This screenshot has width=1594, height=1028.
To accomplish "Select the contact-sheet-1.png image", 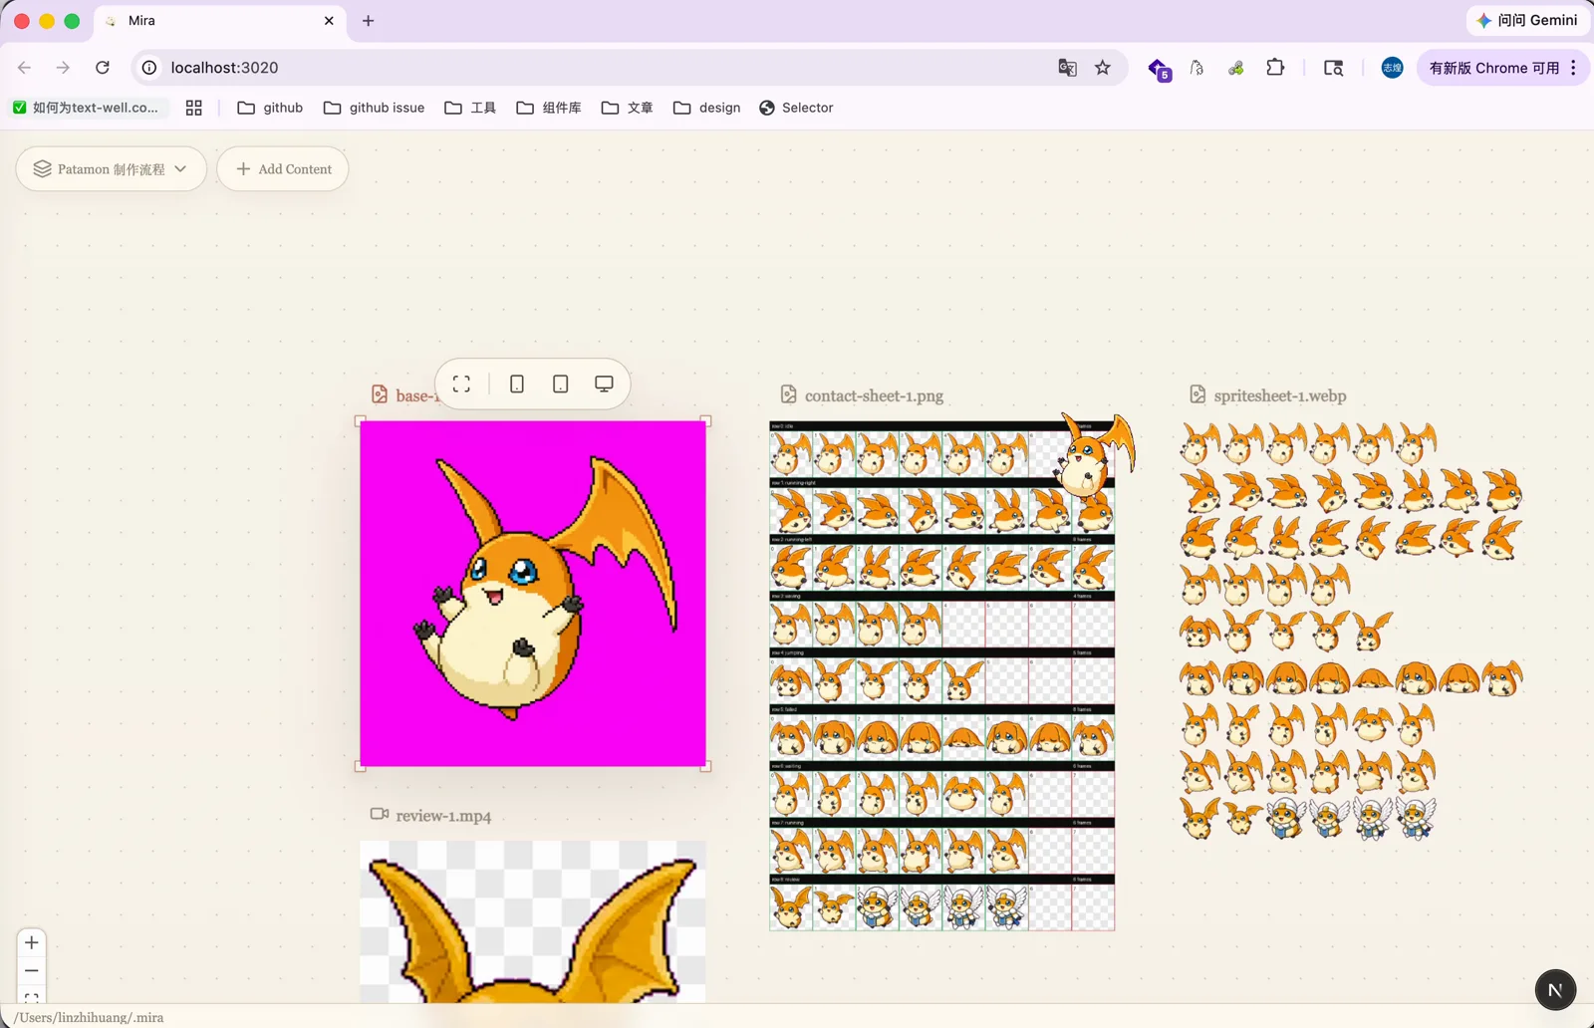I will coord(942,675).
